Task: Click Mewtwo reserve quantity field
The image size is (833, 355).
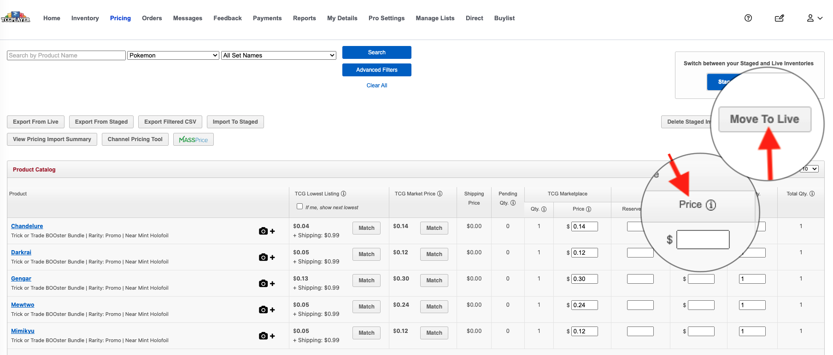Action: point(640,305)
